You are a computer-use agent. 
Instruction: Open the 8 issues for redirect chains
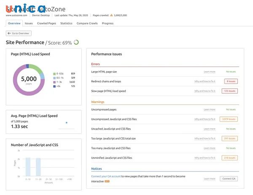tap(230, 81)
